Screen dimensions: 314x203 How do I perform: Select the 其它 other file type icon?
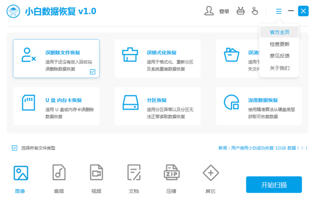210,173
